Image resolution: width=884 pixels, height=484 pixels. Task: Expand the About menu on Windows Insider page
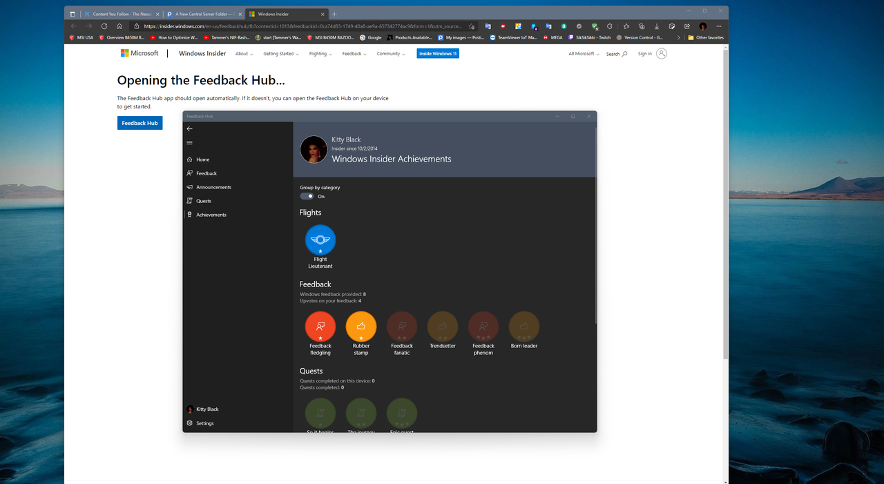244,54
